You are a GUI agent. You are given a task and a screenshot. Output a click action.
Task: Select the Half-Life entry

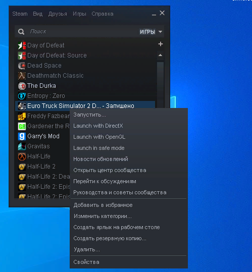pyautogui.click(x=42, y=156)
